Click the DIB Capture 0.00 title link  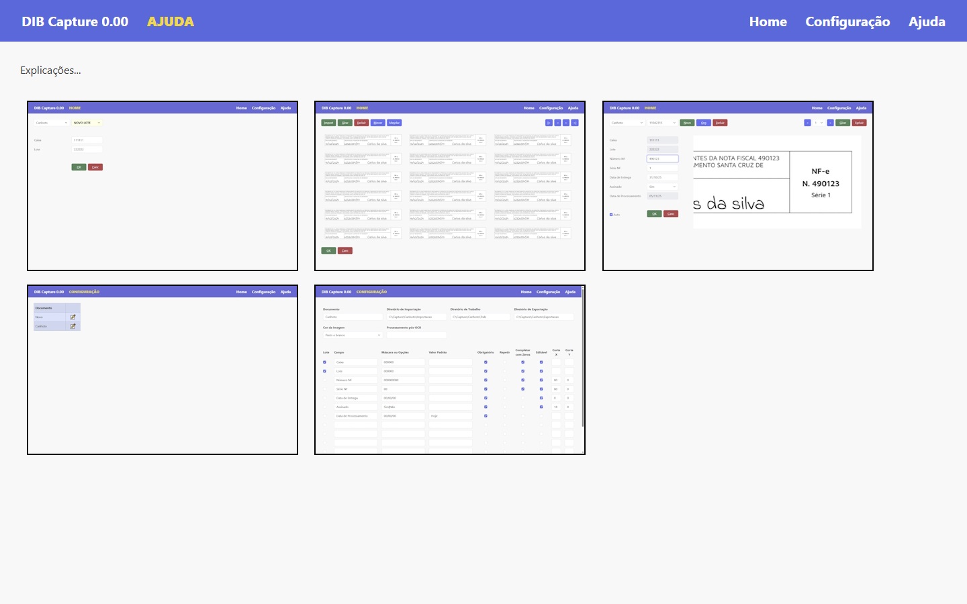tap(75, 21)
